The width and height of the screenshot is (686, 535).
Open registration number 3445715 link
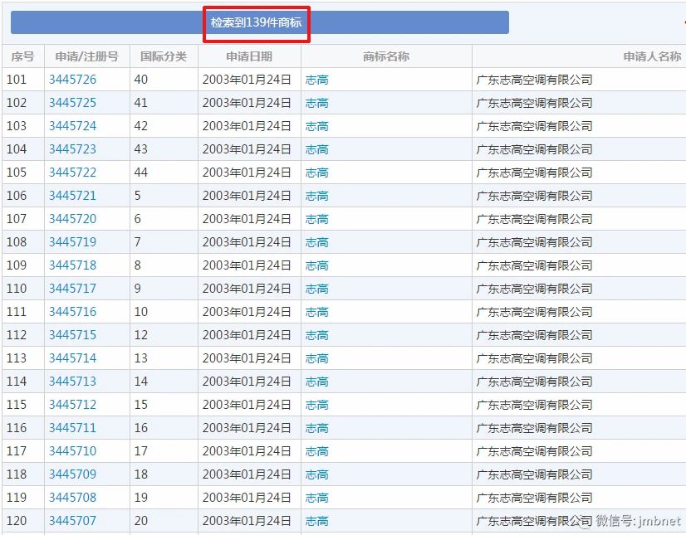[x=72, y=335]
